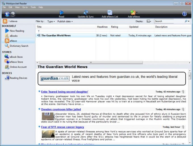193x146 pixels.
Task: Click the article pane vertical scrollbar thumb
Action: (190, 76)
